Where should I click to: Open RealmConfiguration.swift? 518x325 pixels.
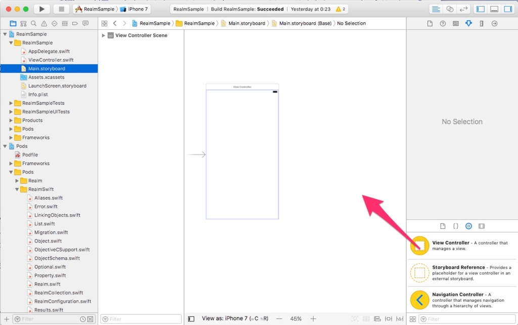click(63, 301)
